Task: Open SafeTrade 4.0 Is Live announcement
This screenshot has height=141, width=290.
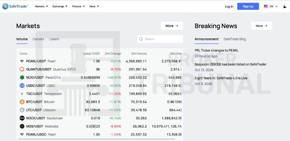Action: click(221, 78)
